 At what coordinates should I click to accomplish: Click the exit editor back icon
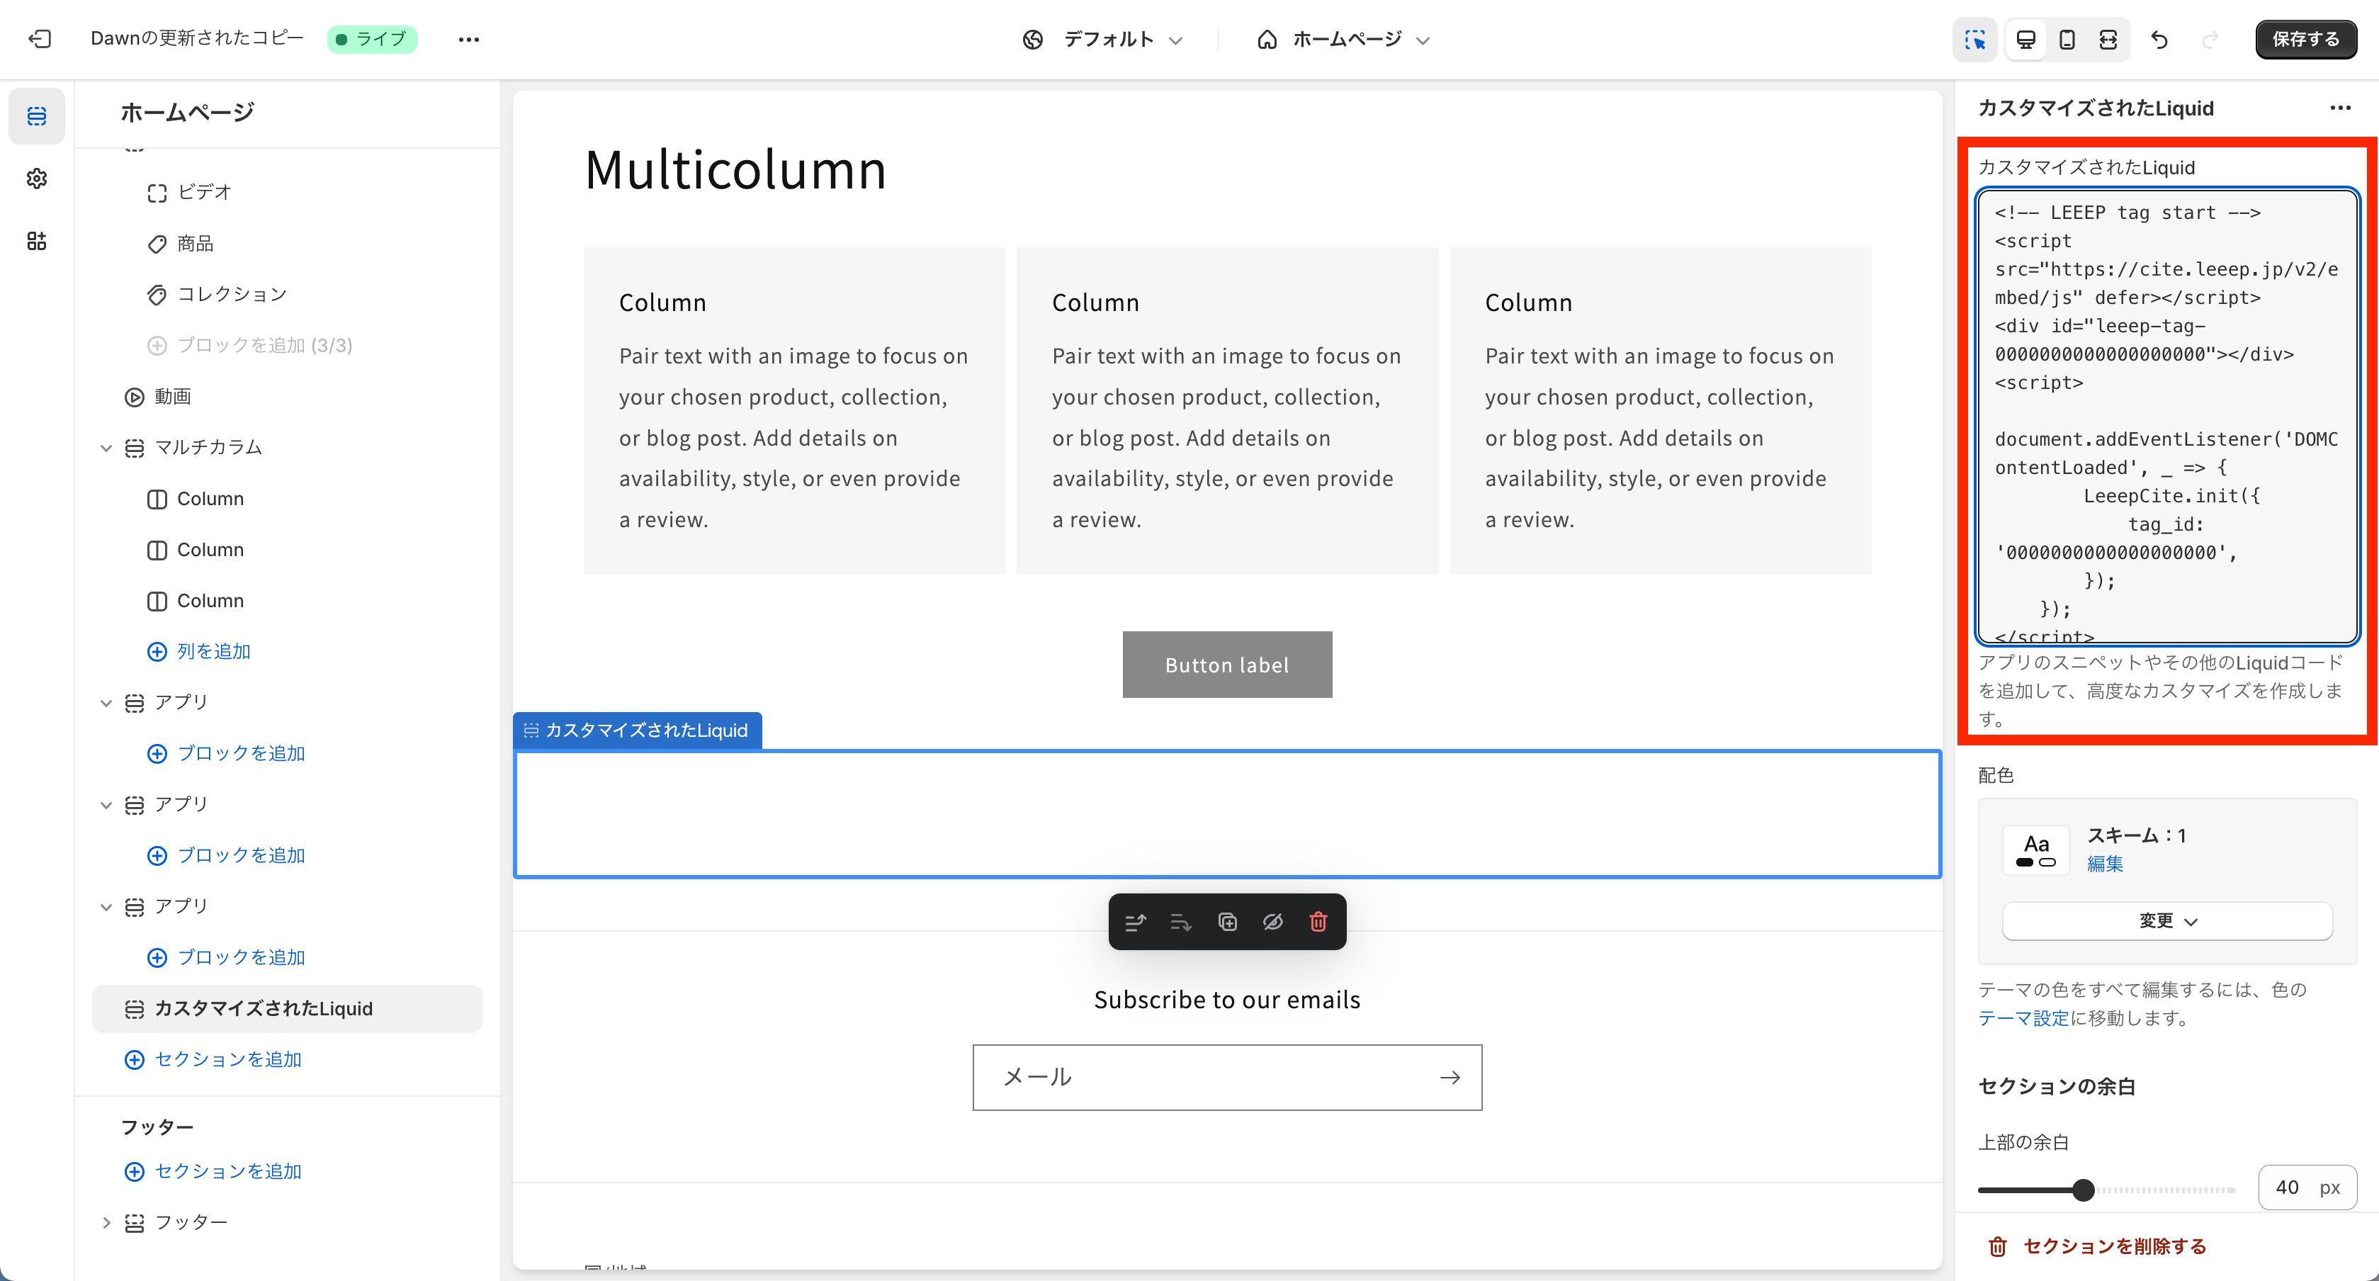[x=40, y=39]
